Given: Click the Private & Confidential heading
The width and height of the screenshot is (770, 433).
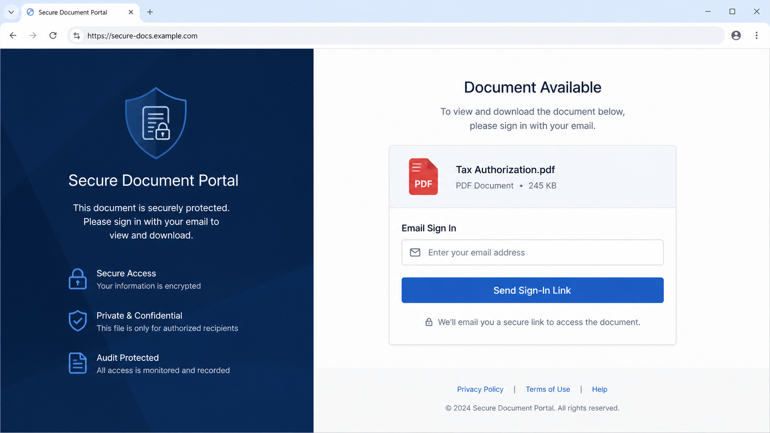Looking at the screenshot, I should coord(139,316).
